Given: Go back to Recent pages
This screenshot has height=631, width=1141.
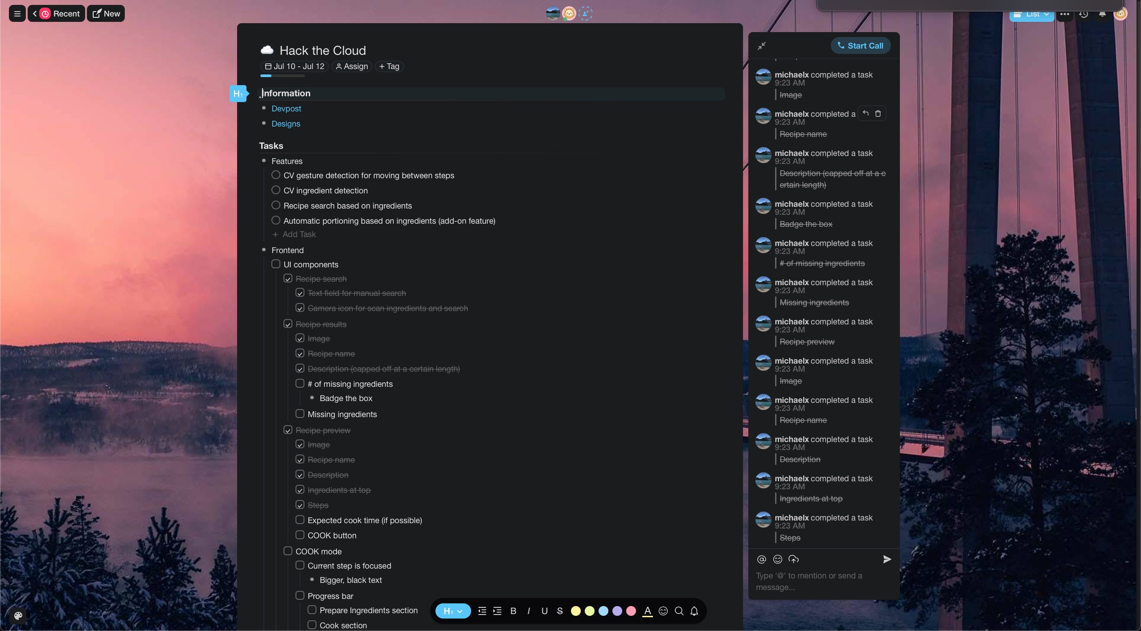Looking at the screenshot, I should tap(56, 13).
